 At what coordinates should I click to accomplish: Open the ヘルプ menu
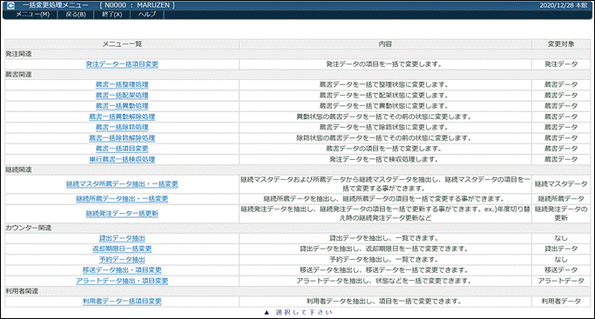147,15
